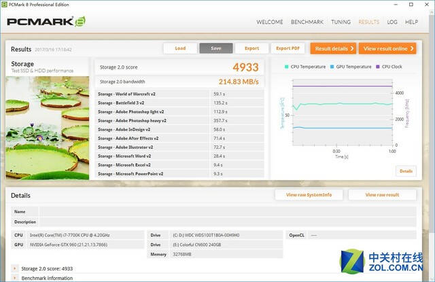Click the Name input field
Viewport: 435px width, 282px height.
(x=228, y=211)
